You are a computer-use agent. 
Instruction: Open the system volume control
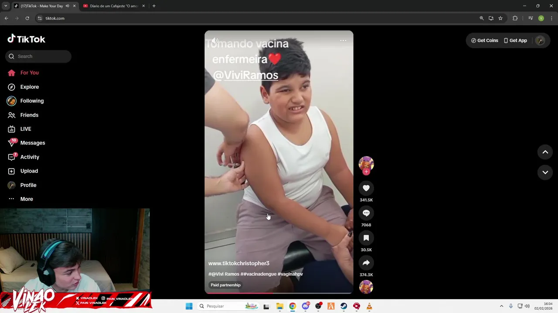527,306
